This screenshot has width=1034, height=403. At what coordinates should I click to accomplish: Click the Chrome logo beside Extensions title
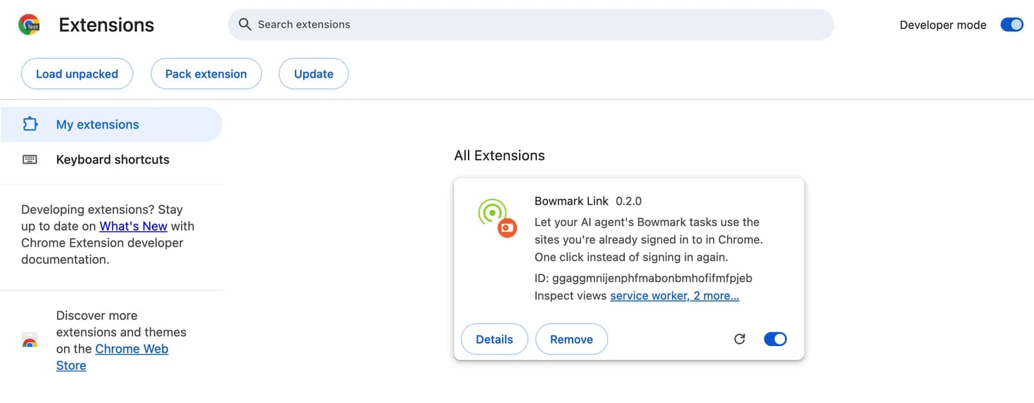tap(29, 25)
